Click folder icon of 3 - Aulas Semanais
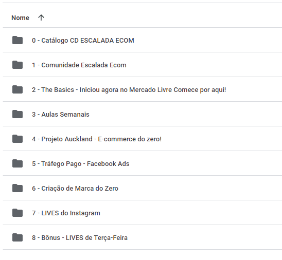The height and width of the screenshot is (260, 282). [17, 114]
